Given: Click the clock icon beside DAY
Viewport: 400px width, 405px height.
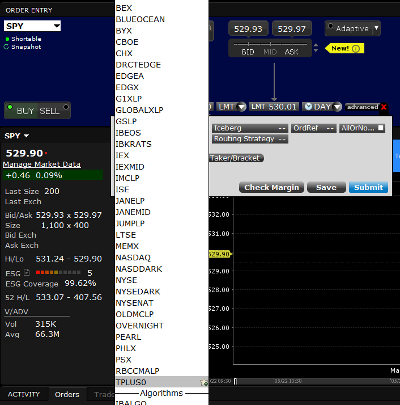Looking at the screenshot, I should click(308, 107).
